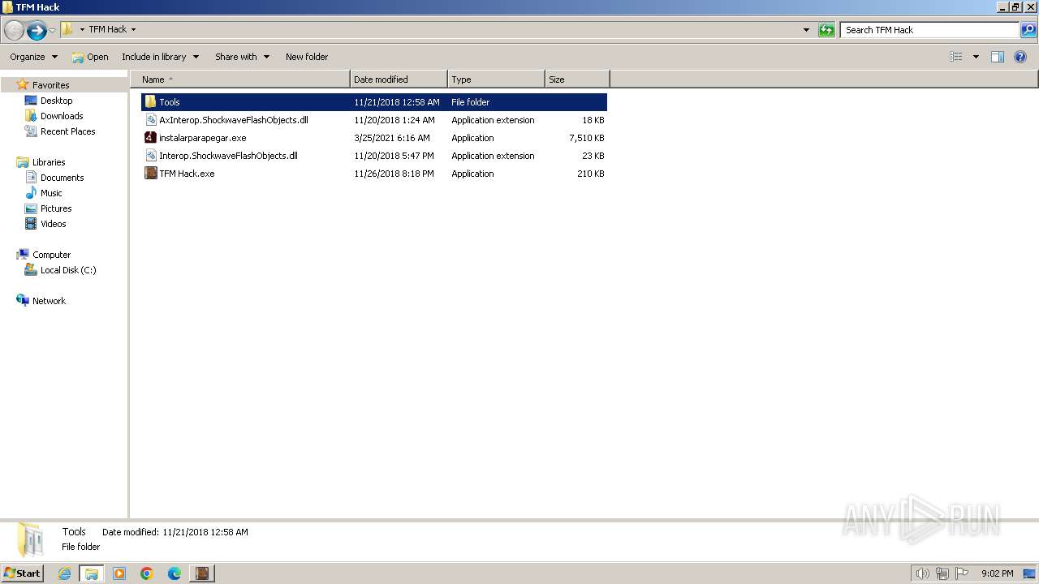This screenshot has height=584, width=1039.
Task: Open Recent Places in navigation pane
Action: [67, 131]
